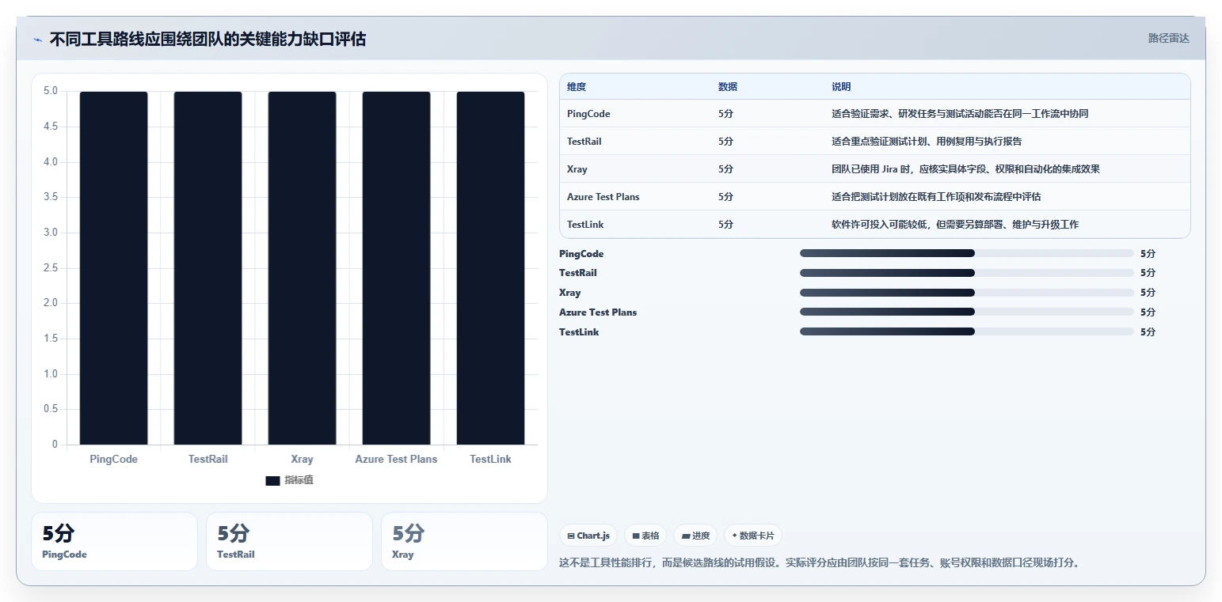Click the TestRail table row name
Screen dimensions: 1222x602
tap(584, 142)
